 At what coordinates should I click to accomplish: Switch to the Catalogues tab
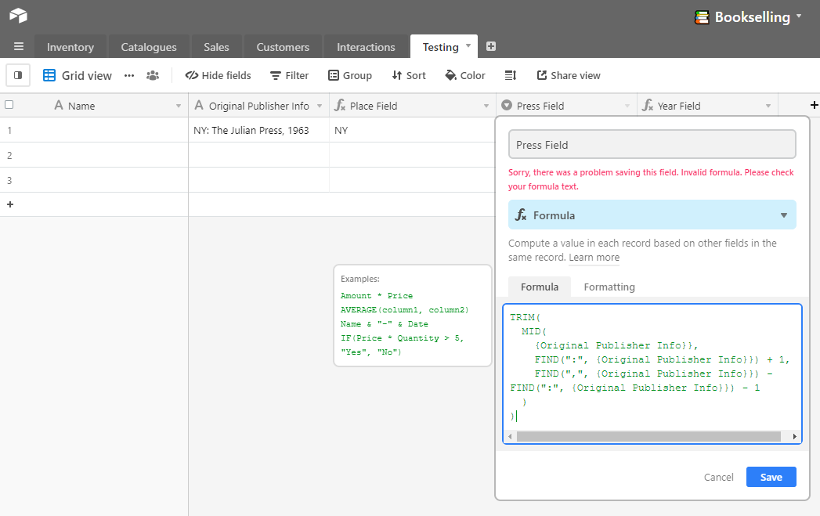pos(149,47)
